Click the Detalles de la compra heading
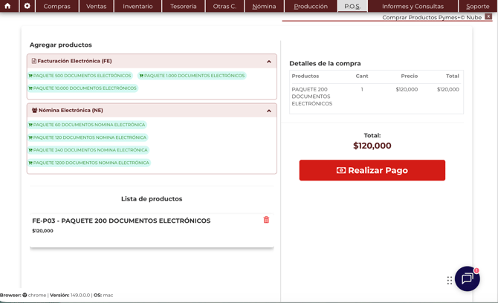Image resolution: width=498 pixels, height=303 pixels. click(325, 63)
